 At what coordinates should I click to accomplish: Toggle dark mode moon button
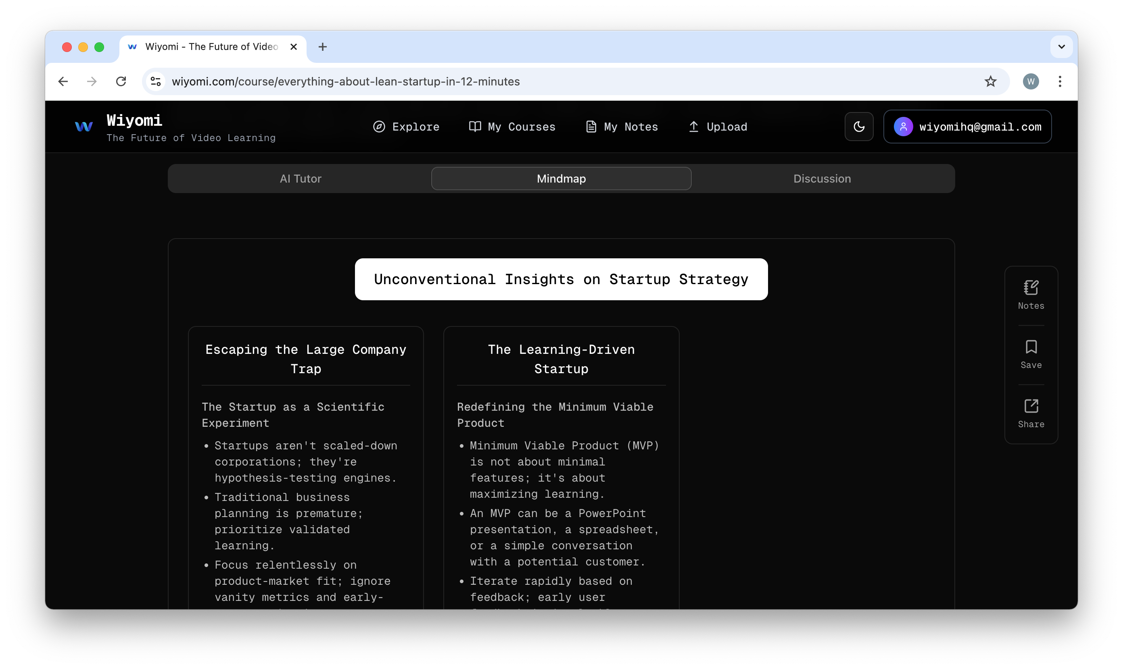pos(859,127)
